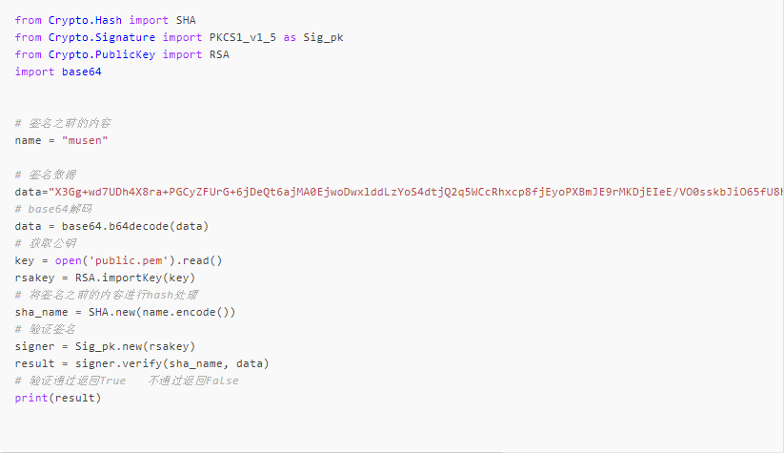This screenshot has height=453, width=784.
Task: Click Crypto.PublicKey in the third import
Action: coord(96,54)
